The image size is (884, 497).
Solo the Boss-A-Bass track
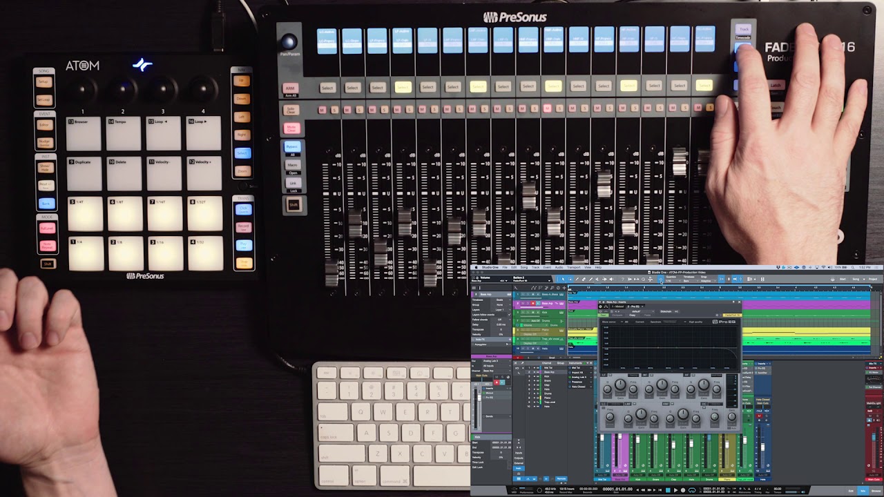point(528,295)
